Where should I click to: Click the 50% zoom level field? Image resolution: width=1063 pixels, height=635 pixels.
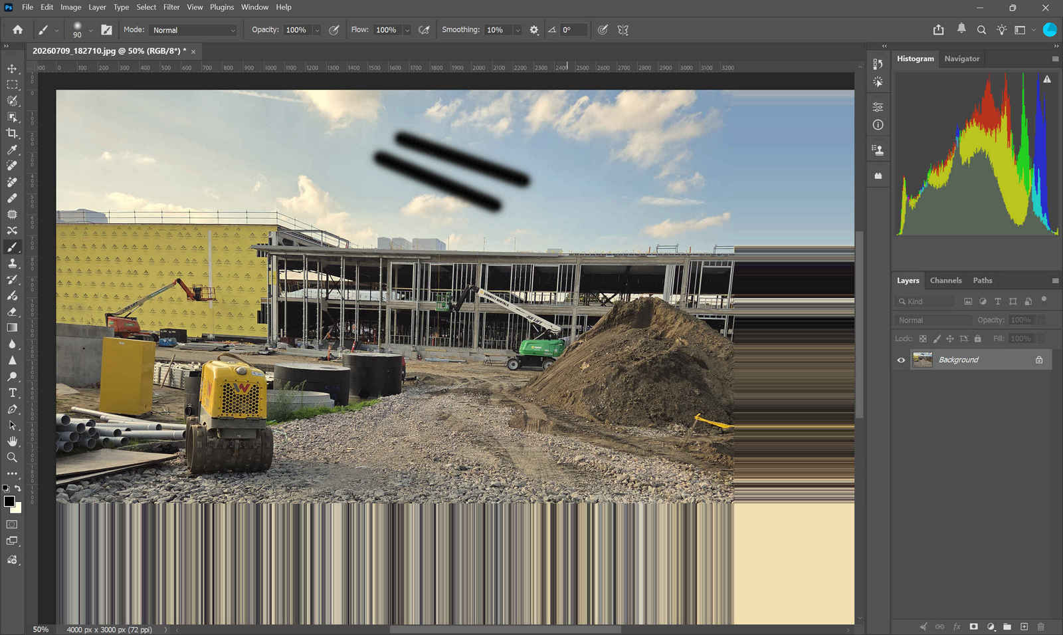point(41,630)
